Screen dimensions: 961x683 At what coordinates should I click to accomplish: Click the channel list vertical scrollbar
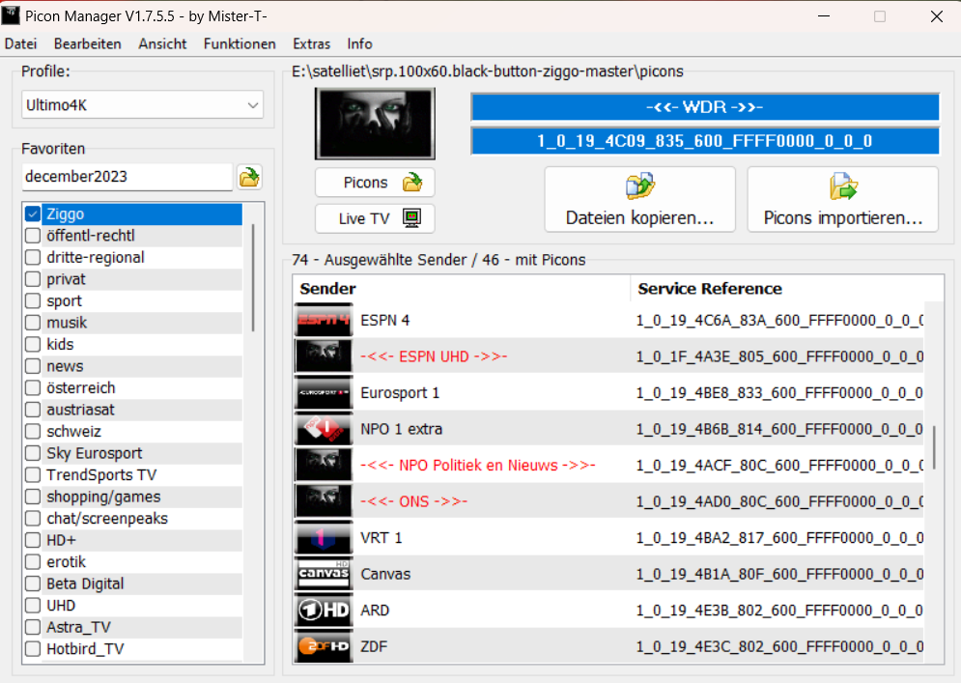(x=933, y=446)
